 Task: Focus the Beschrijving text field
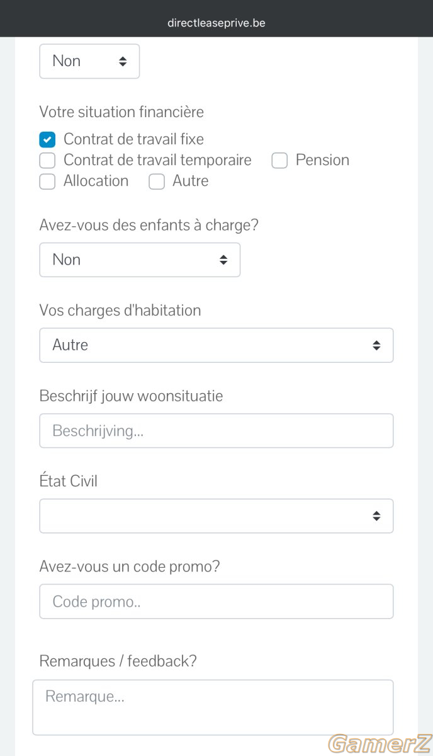tap(216, 431)
